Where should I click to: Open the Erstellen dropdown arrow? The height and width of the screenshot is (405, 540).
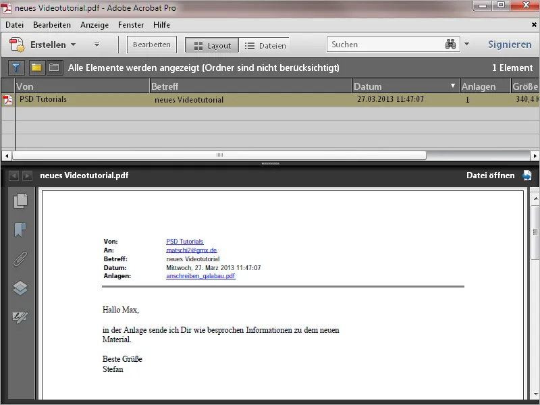pyautogui.click(x=73, y=45)
